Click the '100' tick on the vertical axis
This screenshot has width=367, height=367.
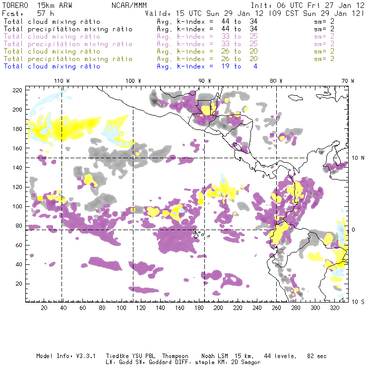17,206
